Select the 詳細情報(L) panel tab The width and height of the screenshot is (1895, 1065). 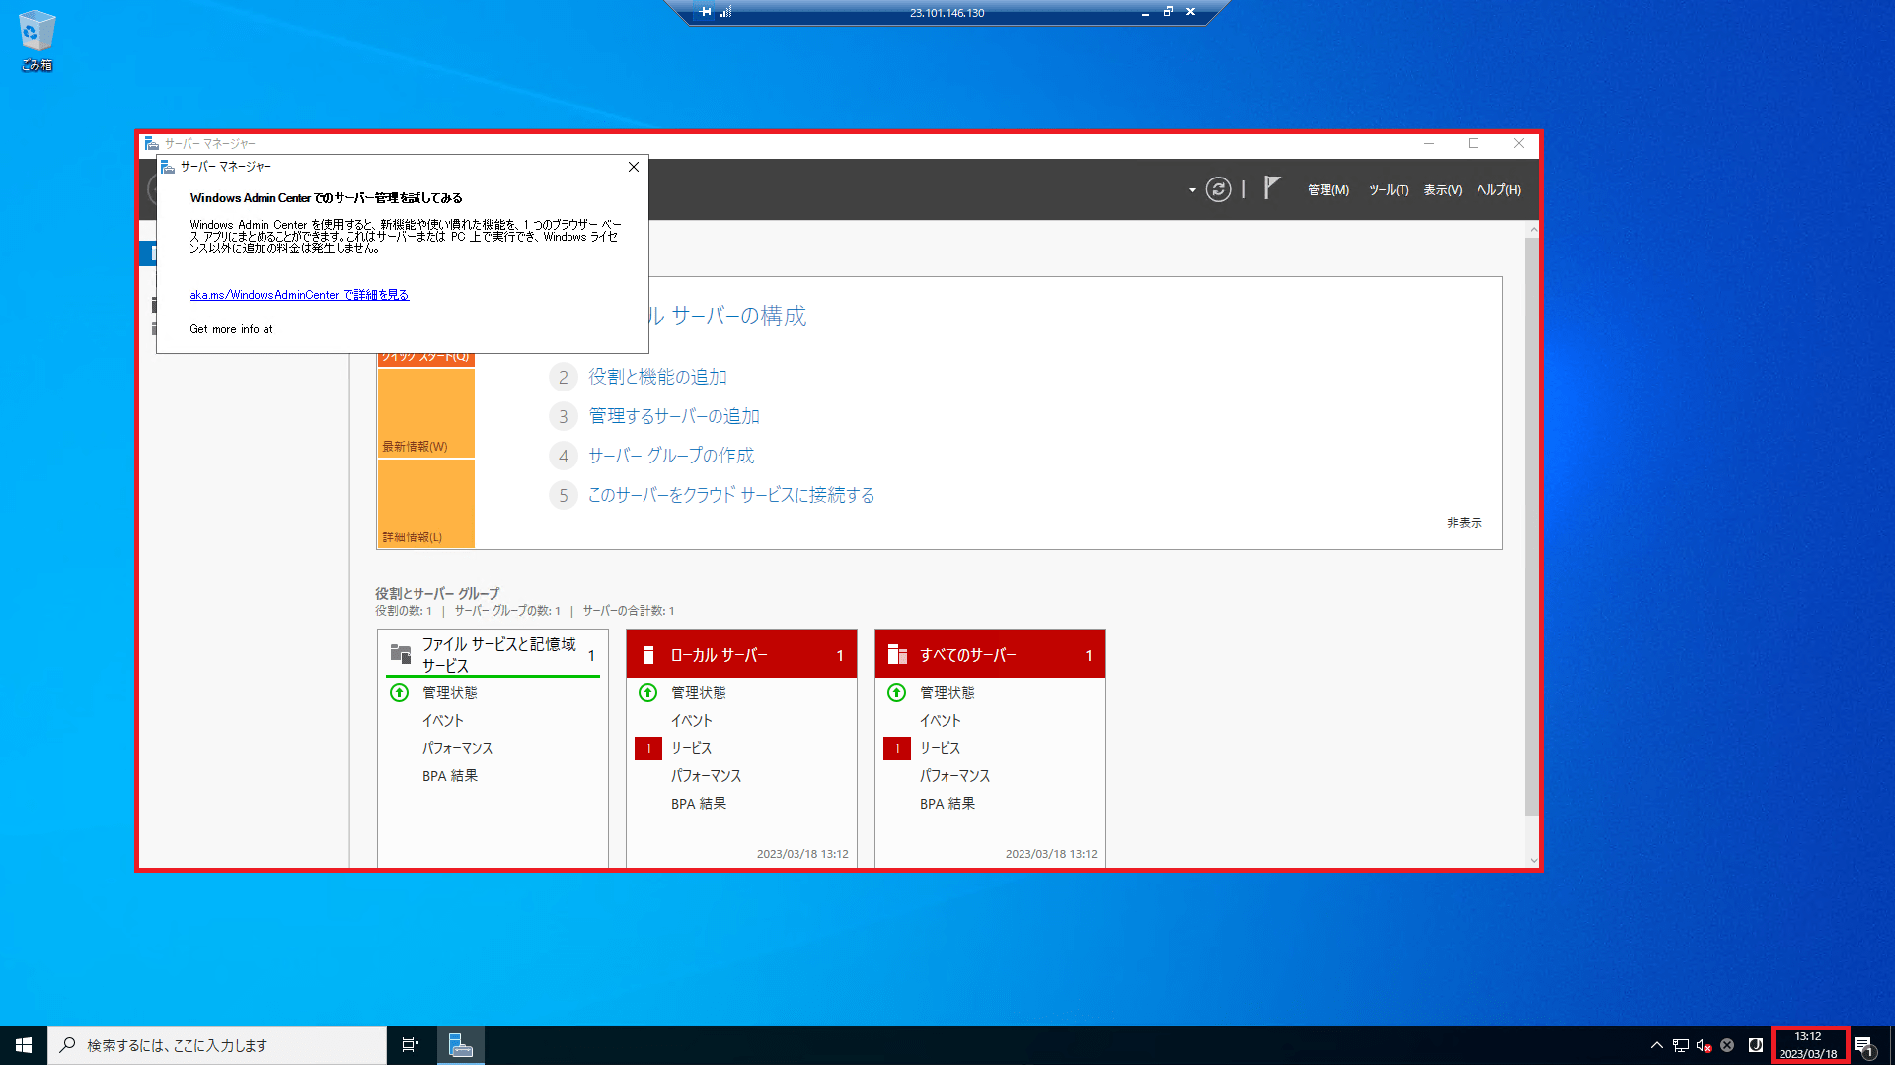425,504
